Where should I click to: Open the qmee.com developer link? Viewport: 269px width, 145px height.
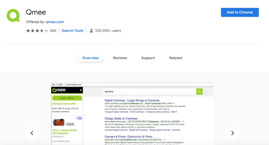[x=55, y=22]
